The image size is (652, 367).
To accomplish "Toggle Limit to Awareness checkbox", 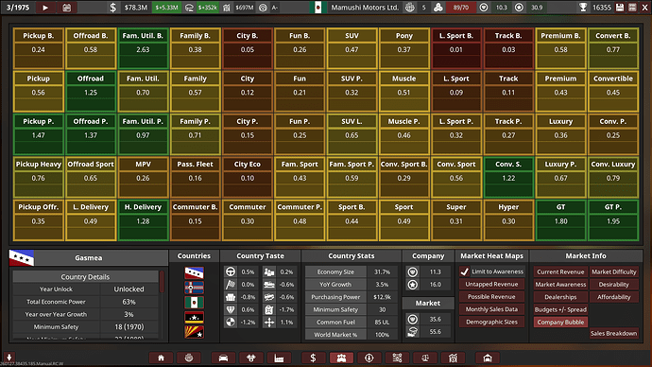I will (x=465, y=271).
